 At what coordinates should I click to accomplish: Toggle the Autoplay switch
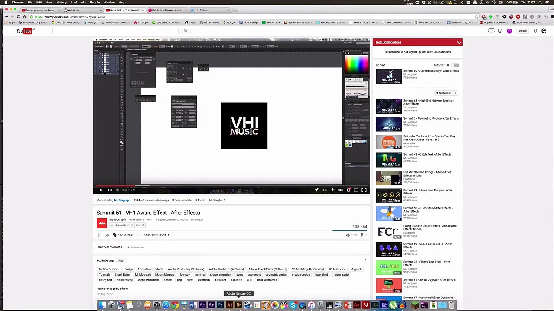[455, 65]
